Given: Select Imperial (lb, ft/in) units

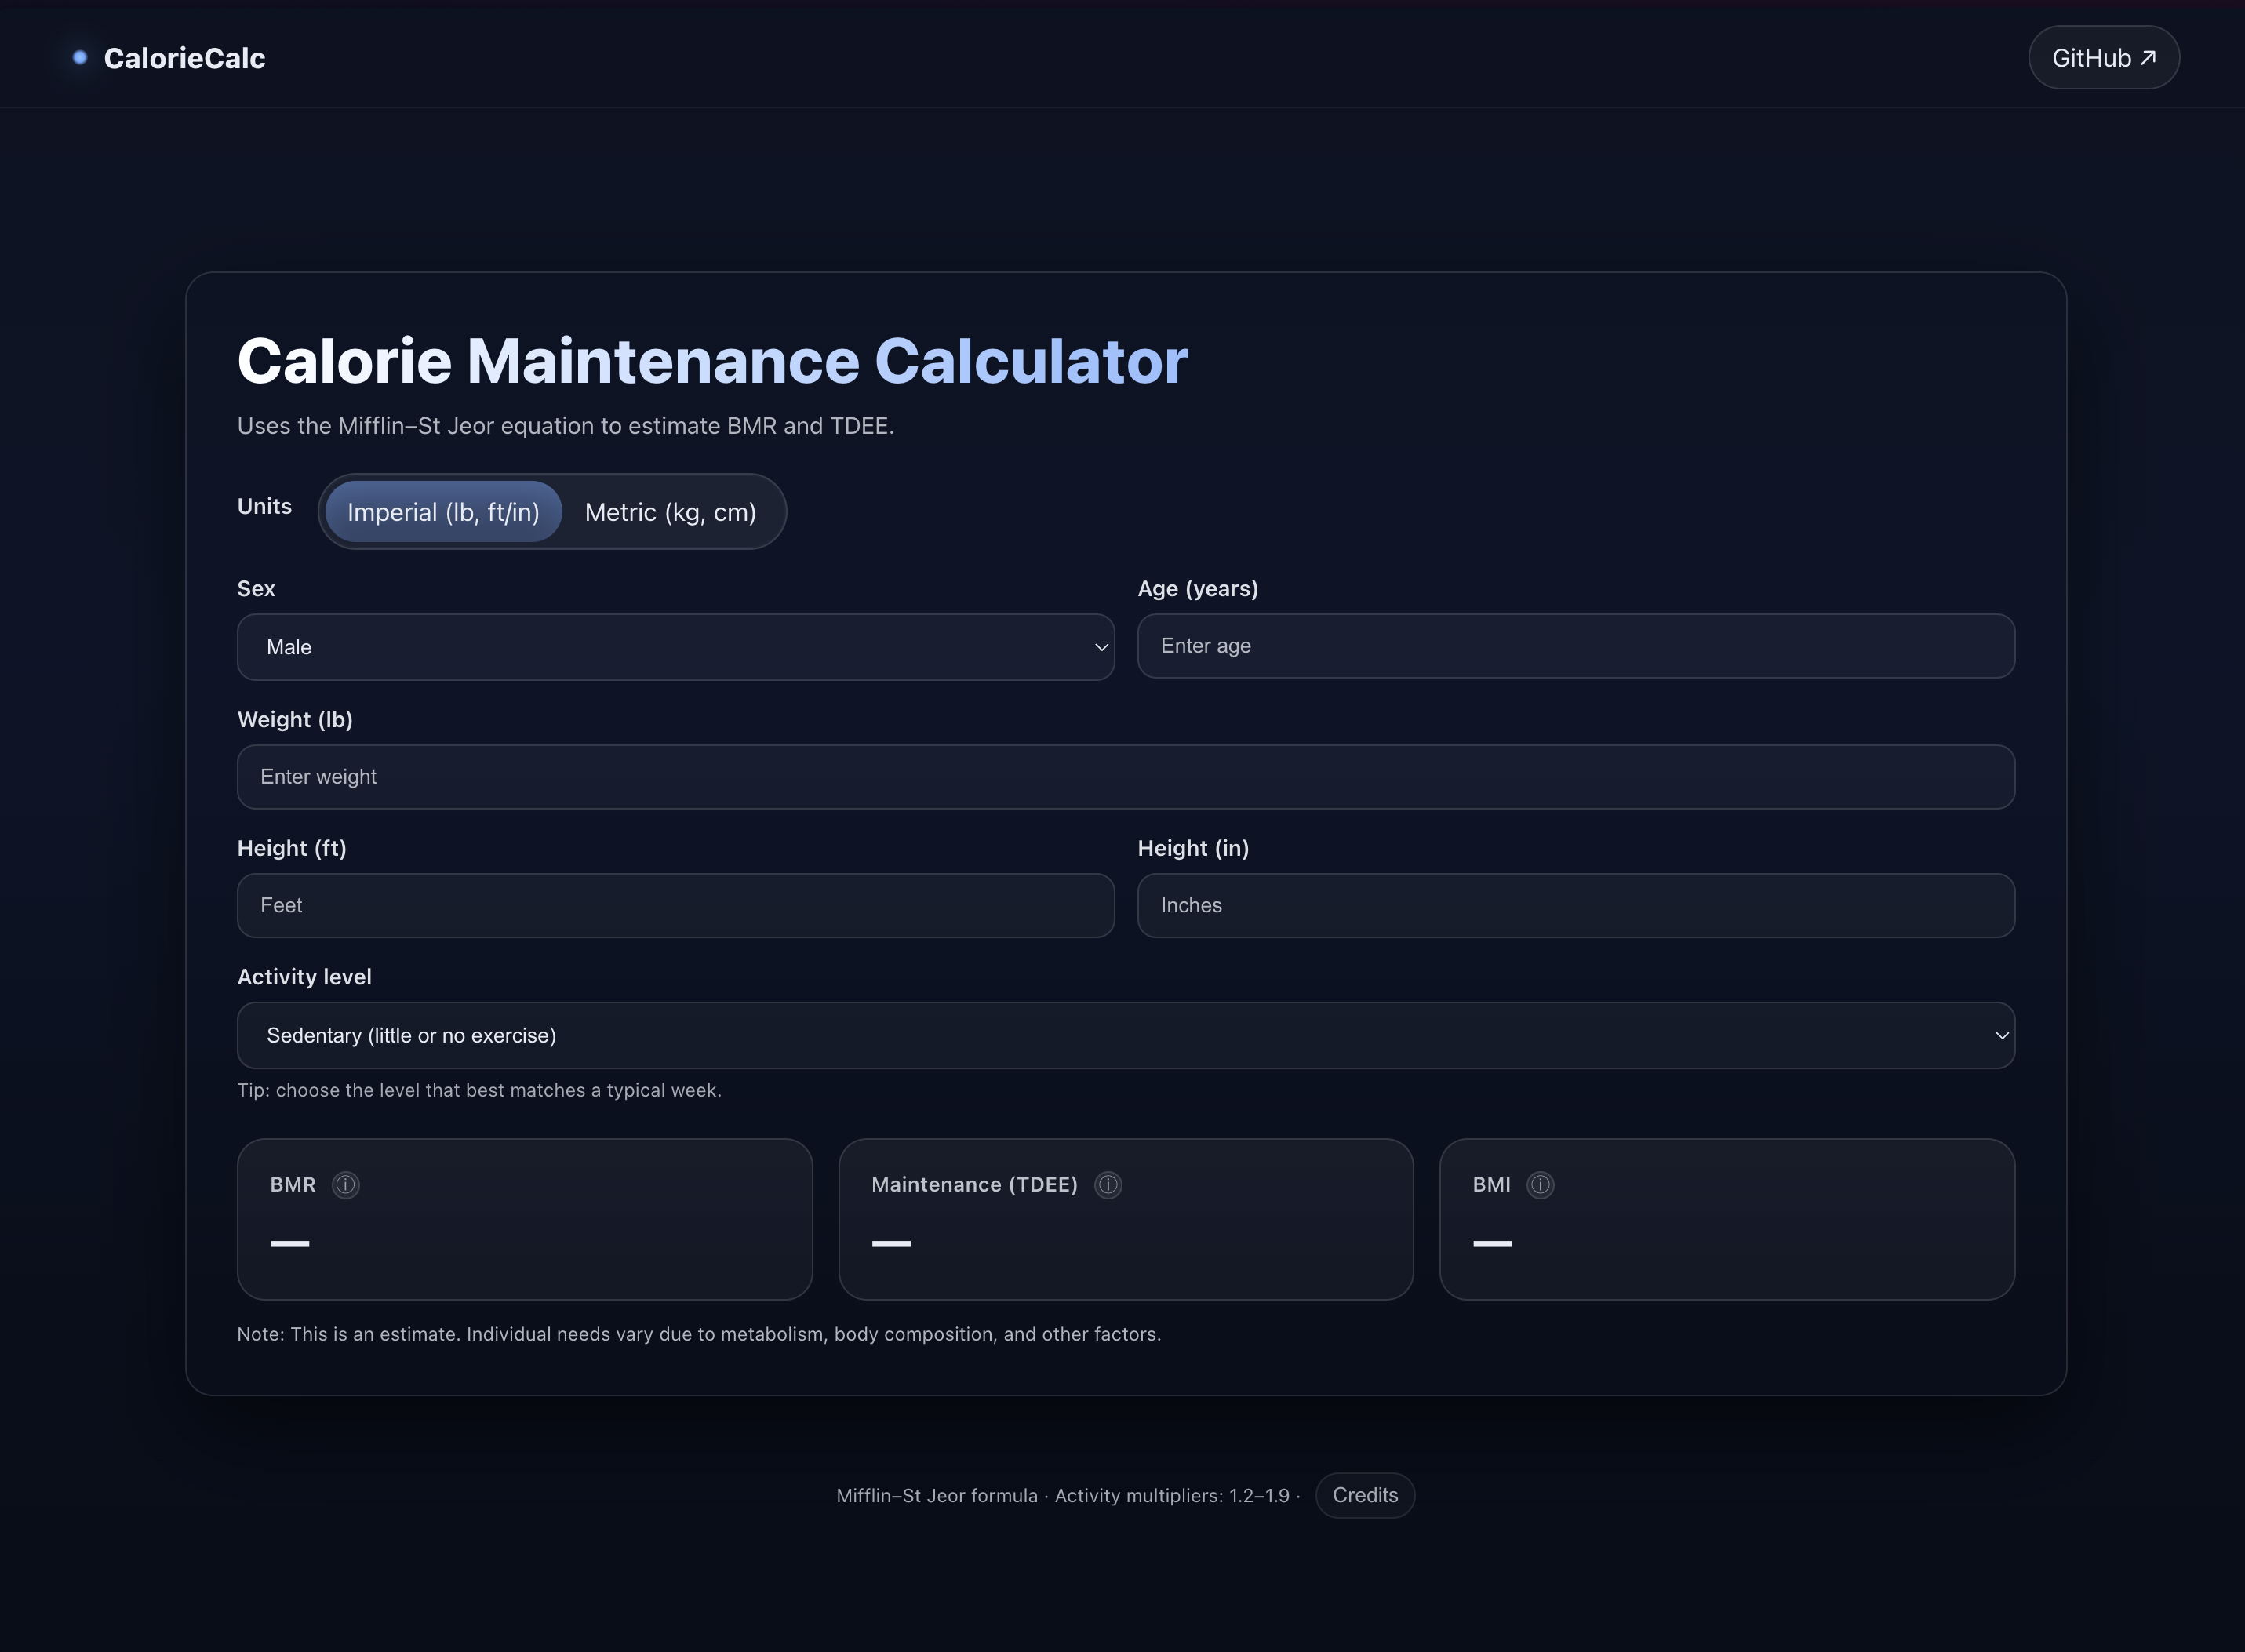Looking at the screenshot, I should pos(443,512).
